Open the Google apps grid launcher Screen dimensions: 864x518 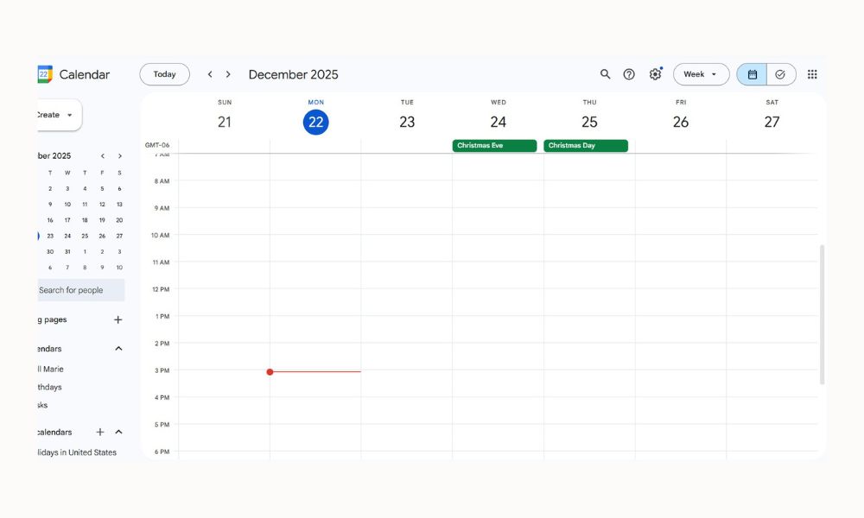pos(812,74)
